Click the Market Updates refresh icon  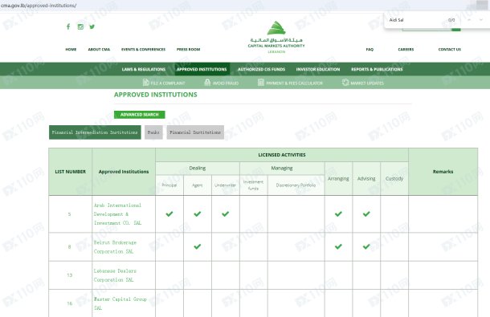tap(345, 83)
